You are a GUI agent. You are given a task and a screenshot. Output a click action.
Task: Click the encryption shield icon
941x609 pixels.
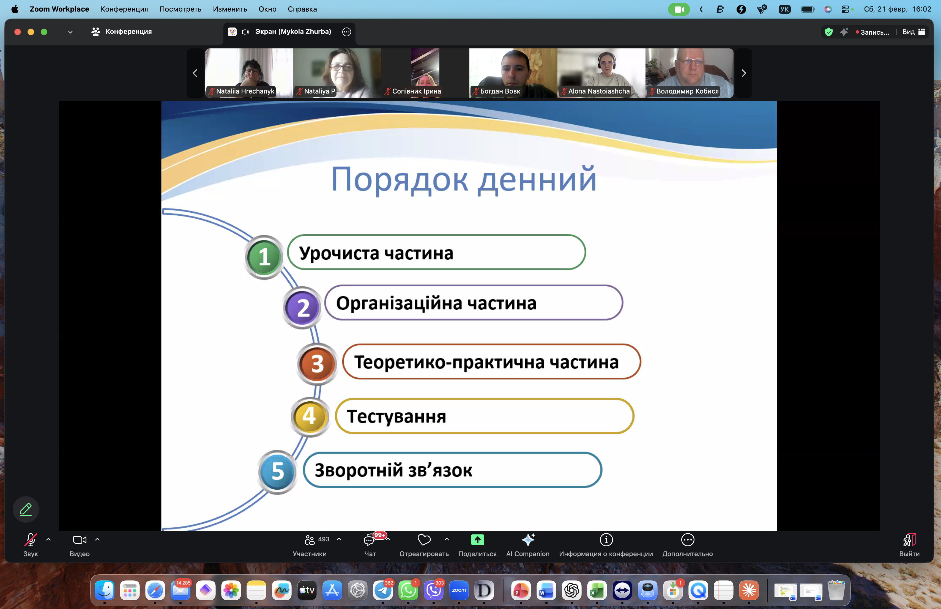tap(828, 32)
